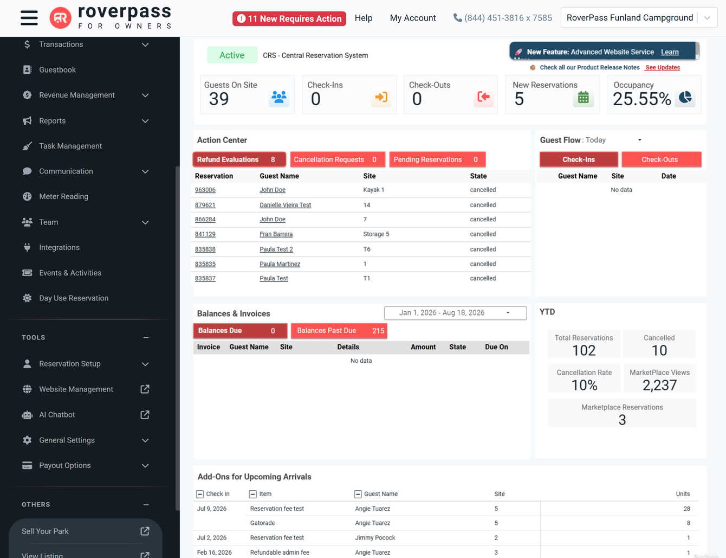The height and width of the screenshot is (558, 726).
Task: Click the Guestbook sidebar icon
Action: tap(27, 69)
